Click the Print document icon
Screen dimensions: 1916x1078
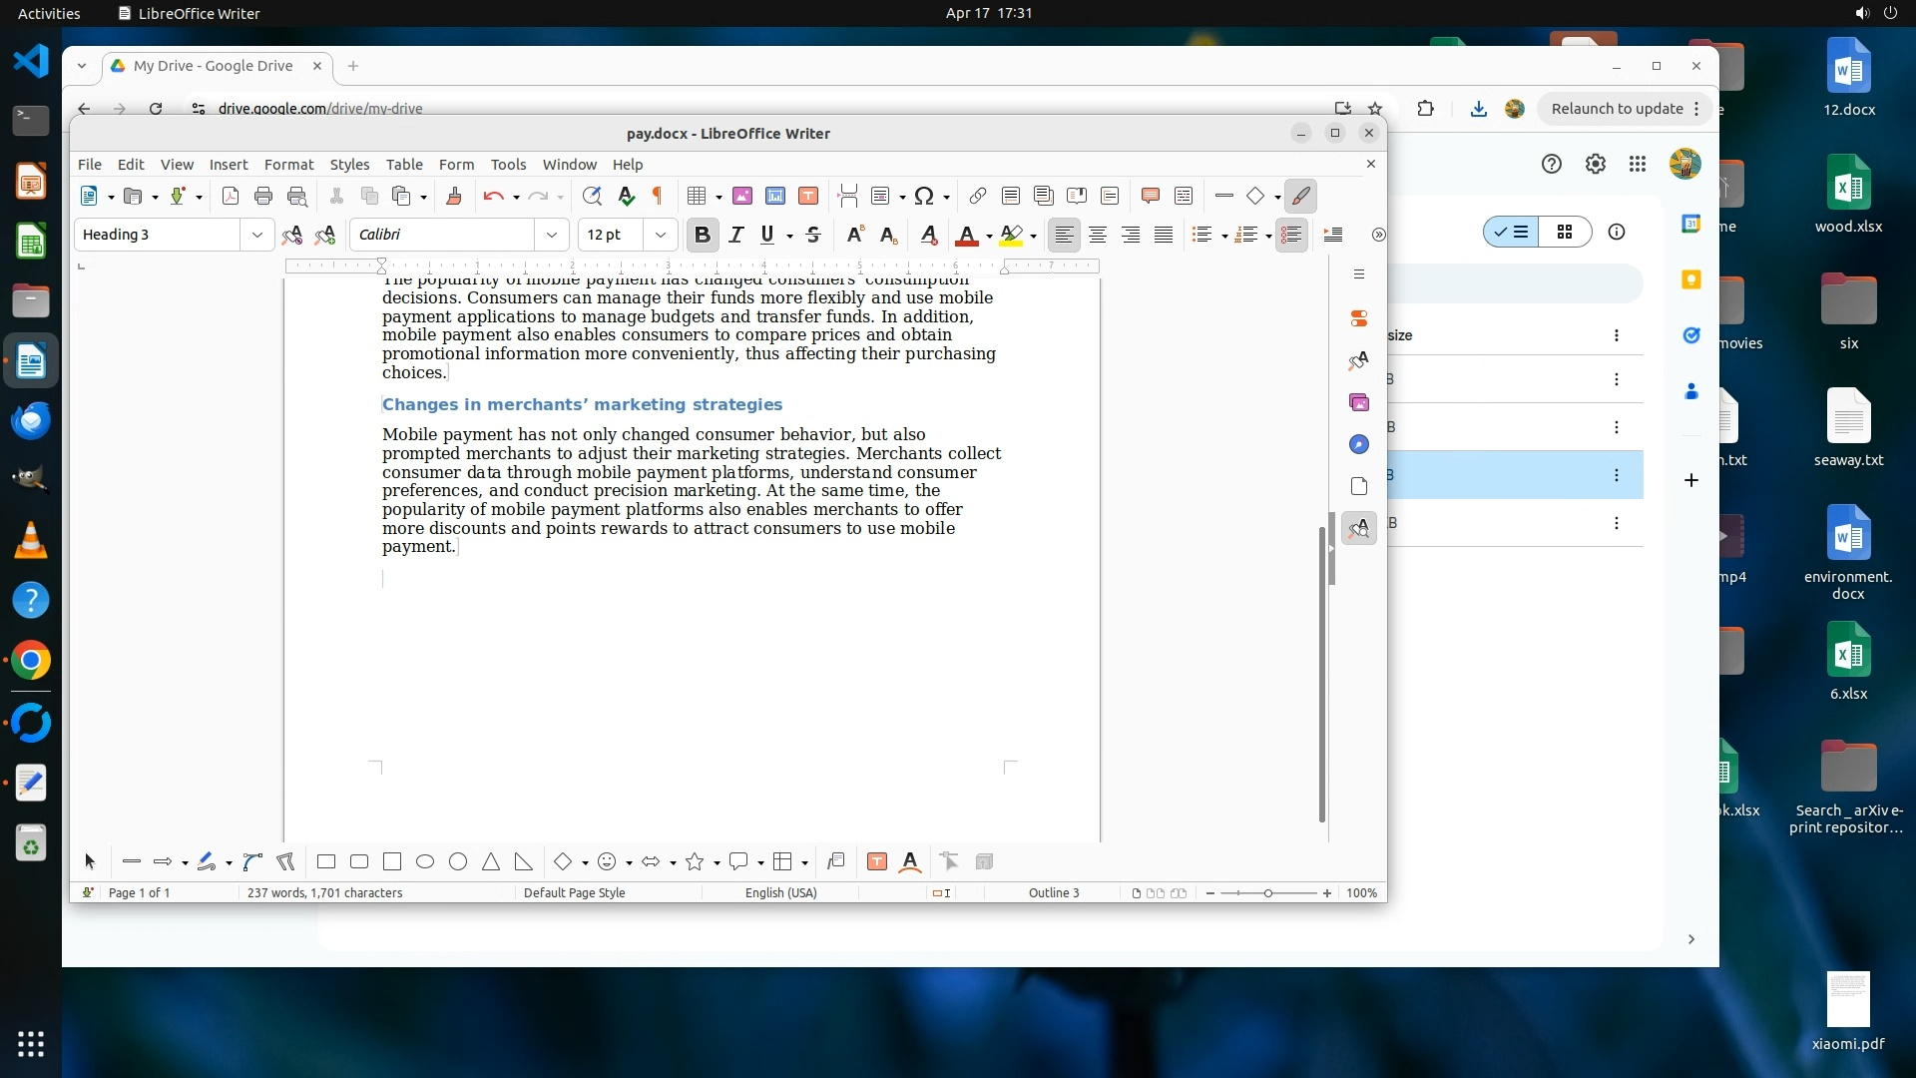[263, 196]
